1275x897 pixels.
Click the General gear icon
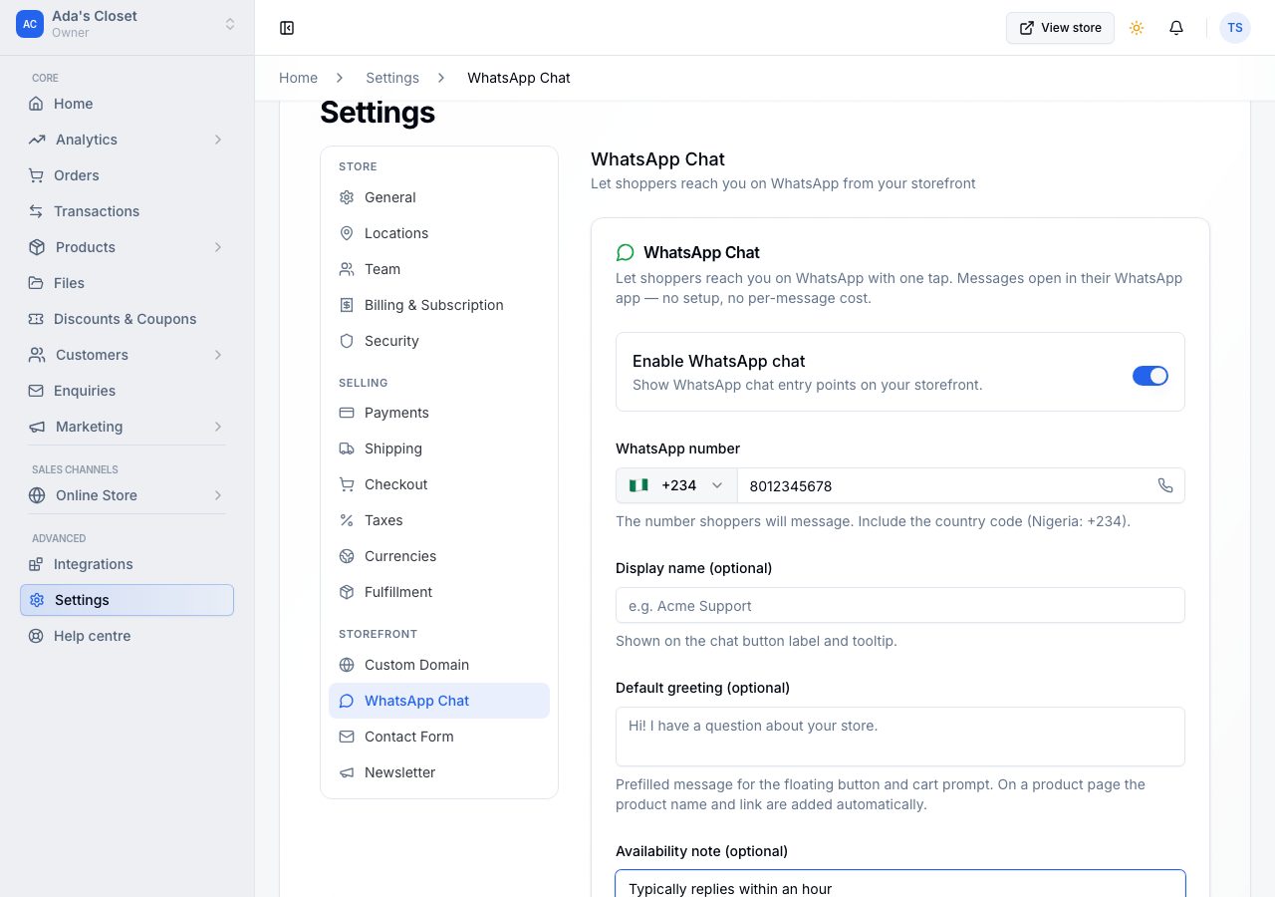coord(347,197)
